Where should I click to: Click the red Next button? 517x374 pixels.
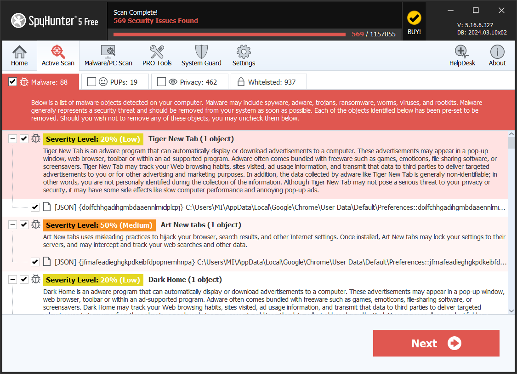click(436, 343)
